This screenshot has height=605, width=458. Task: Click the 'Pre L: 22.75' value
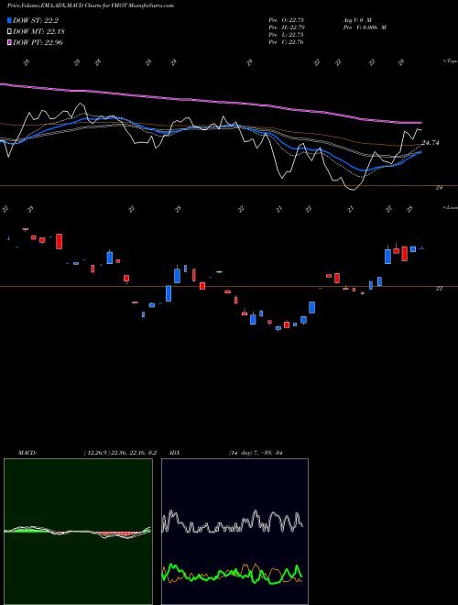pyautogui.click(x=287, y=35)
